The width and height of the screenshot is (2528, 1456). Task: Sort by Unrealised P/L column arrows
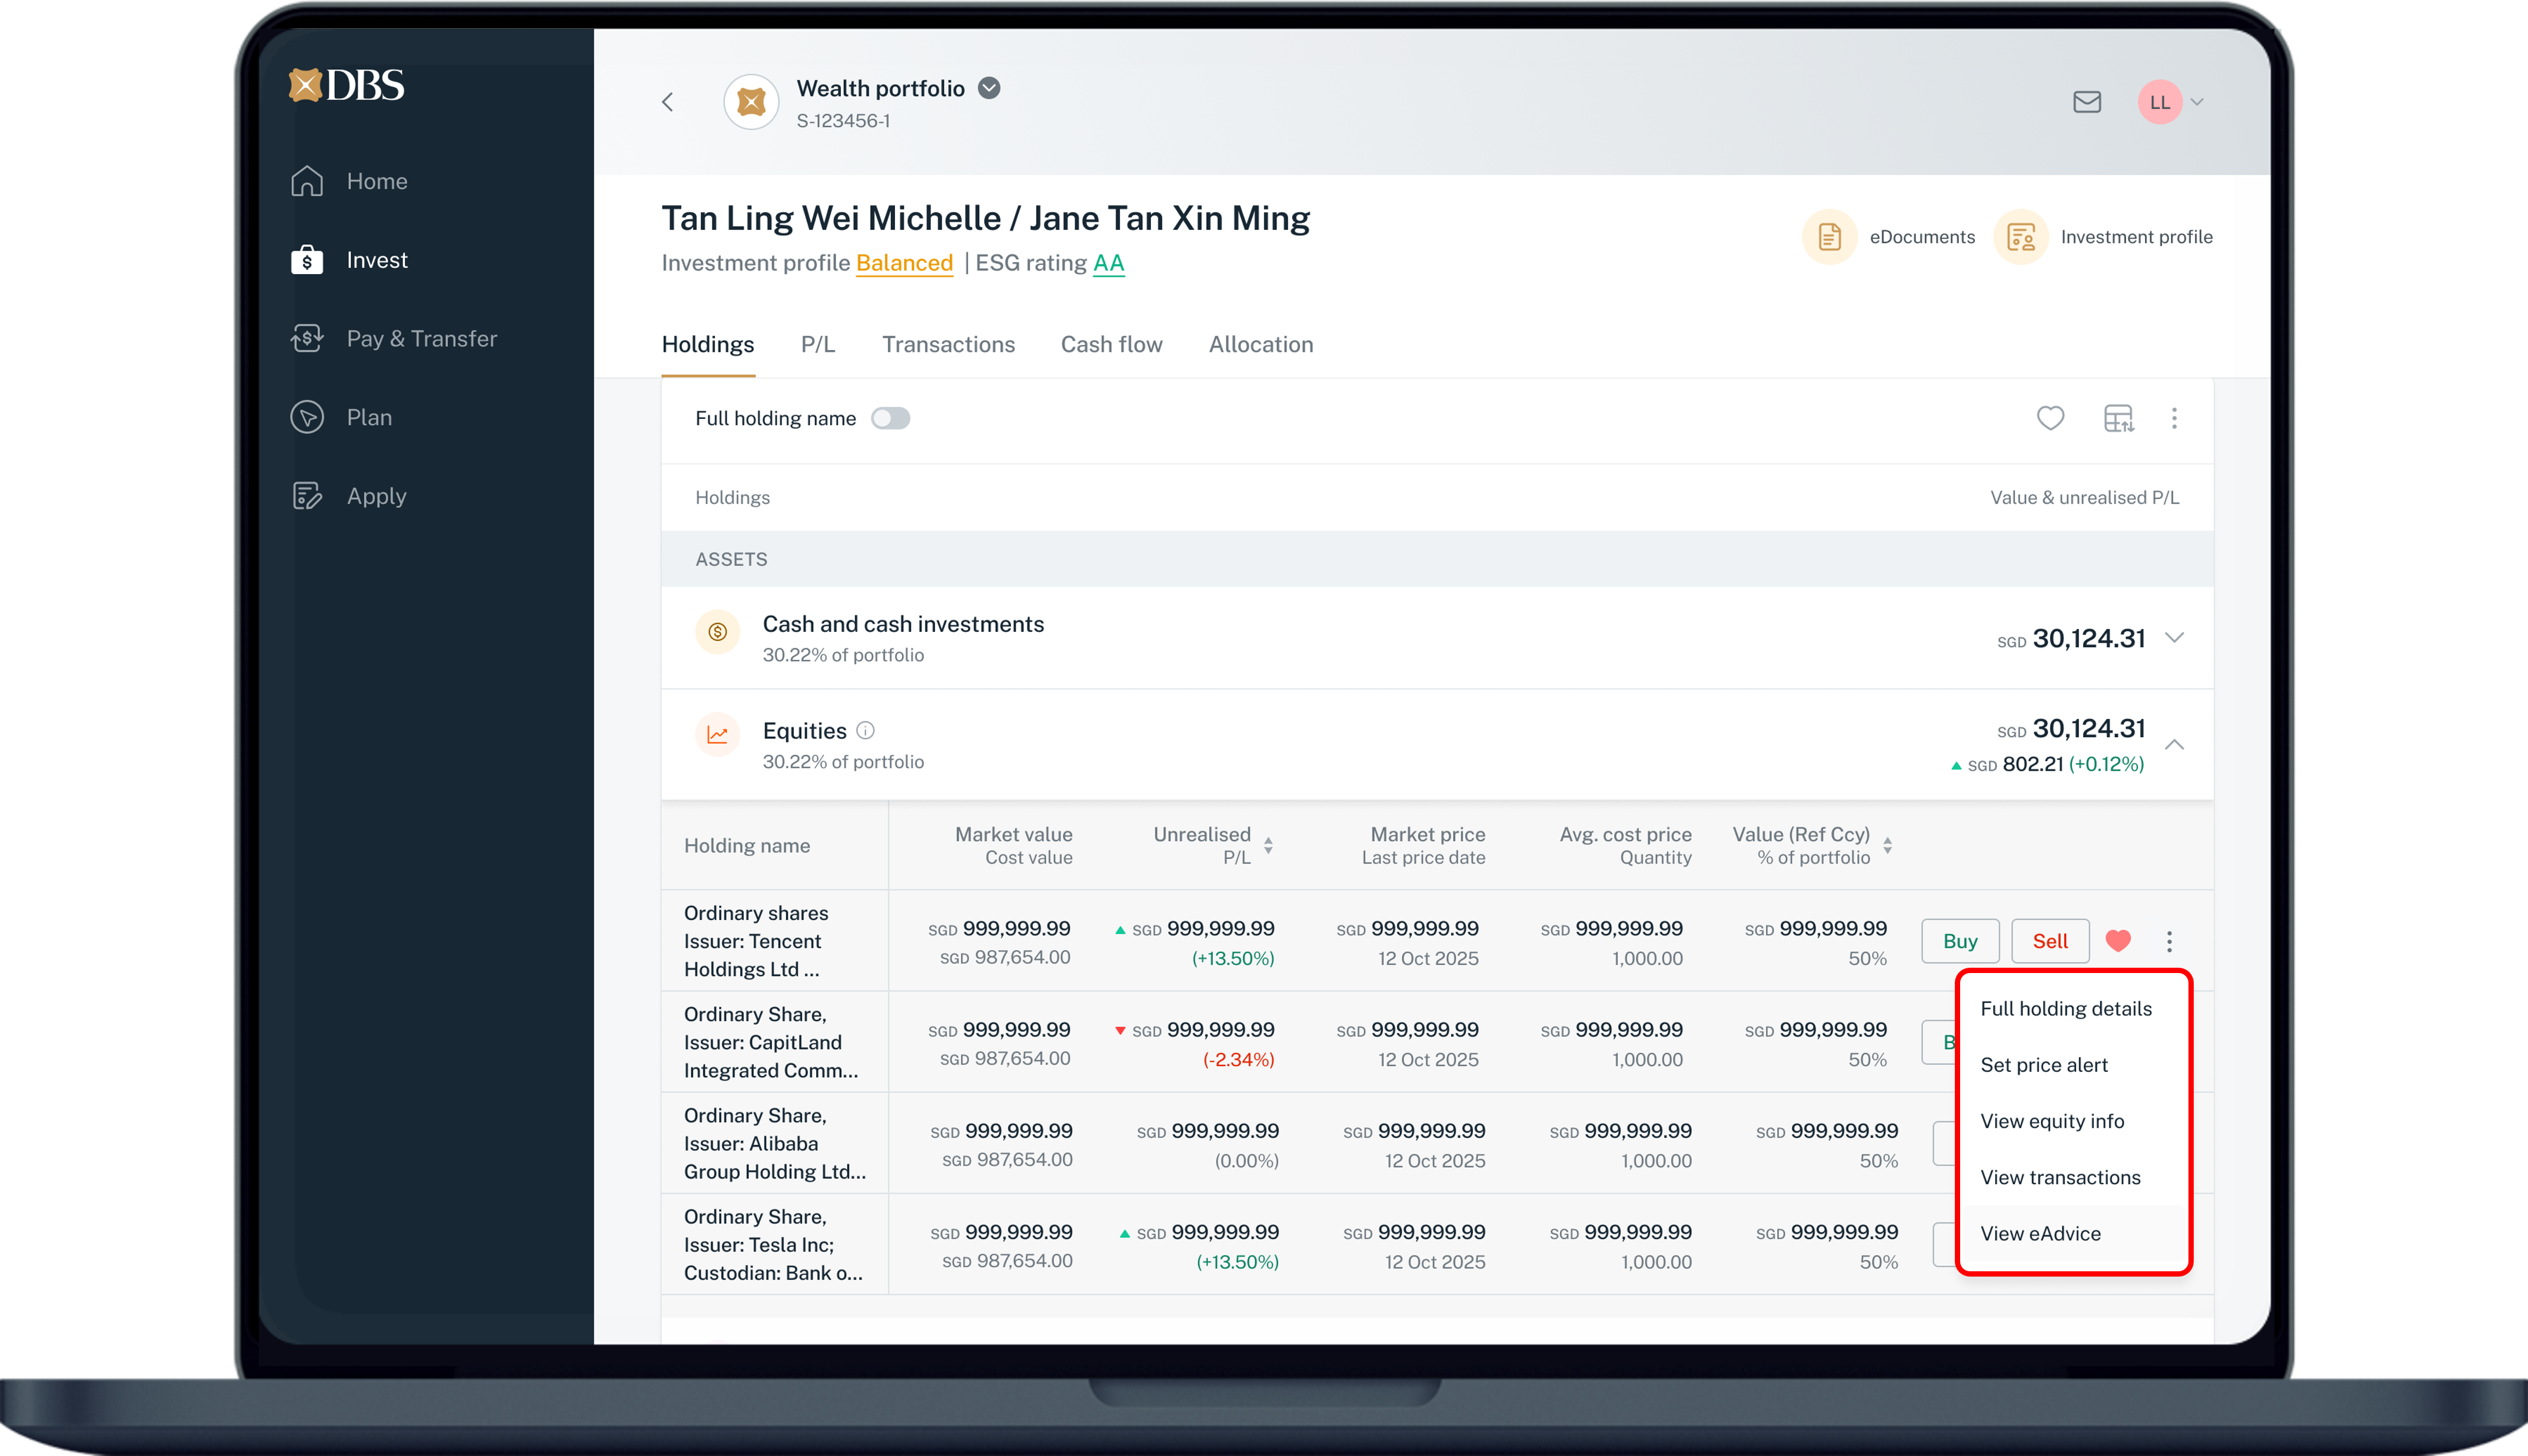[1268, 846]
